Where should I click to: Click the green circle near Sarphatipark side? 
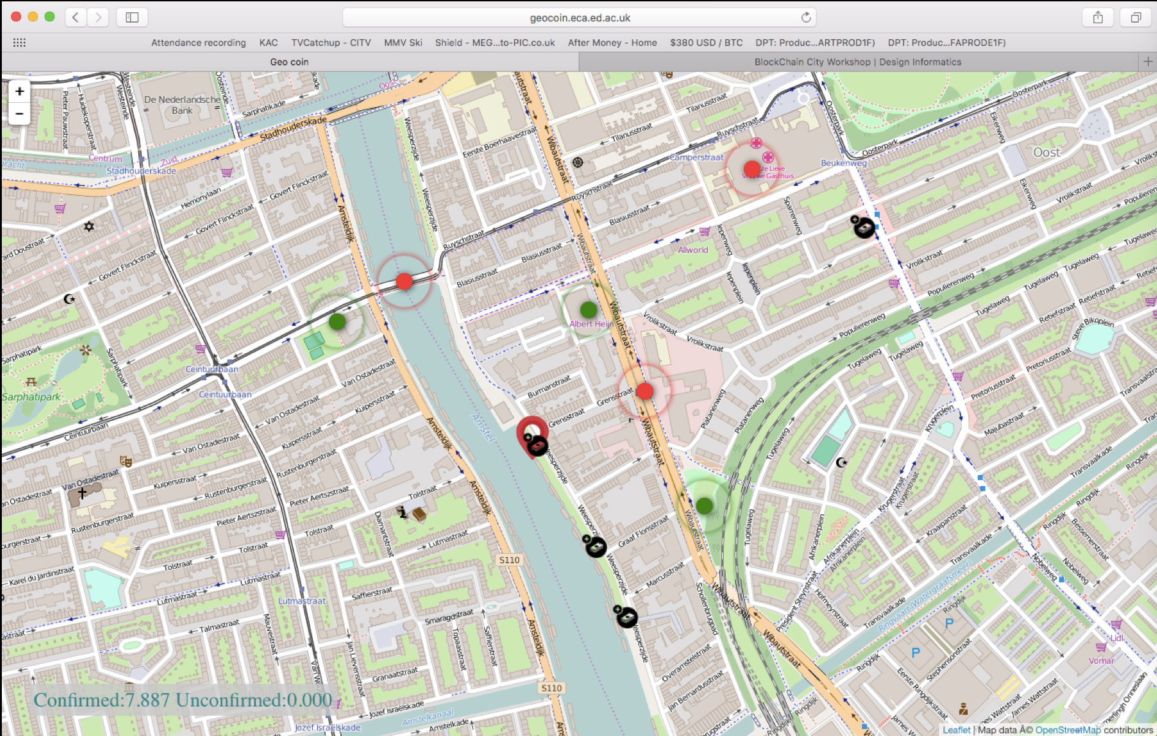point(337,321)
